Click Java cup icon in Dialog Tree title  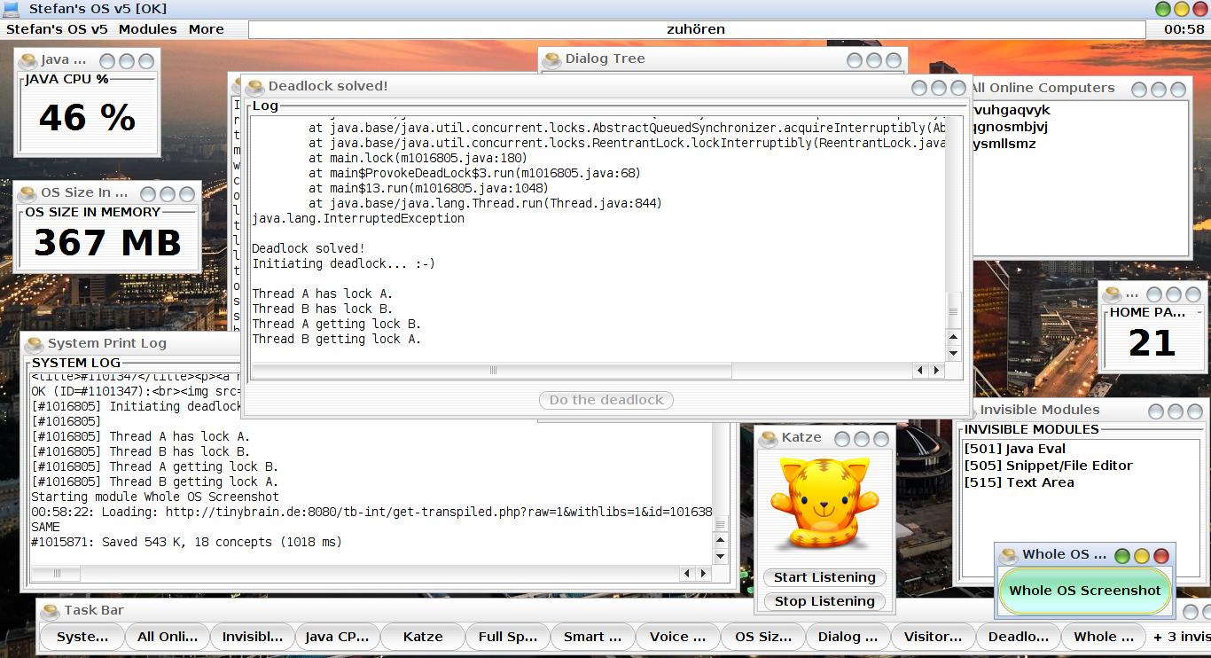pos(552,59)
